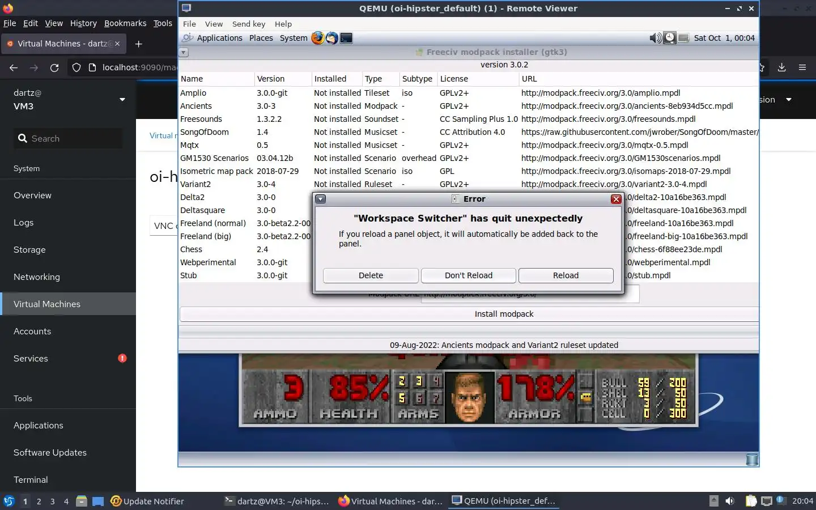The height and width of the screenshot is (510, 816).
Task: Open the terminal launcher in guest panel
Action: pos(346,38)
